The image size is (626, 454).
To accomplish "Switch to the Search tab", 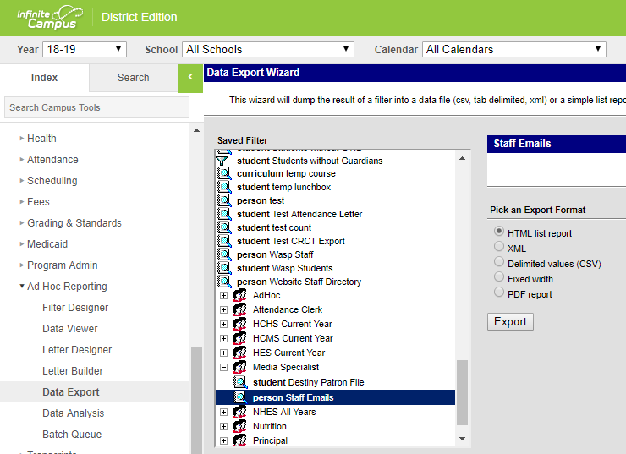I will pos(133,78).
